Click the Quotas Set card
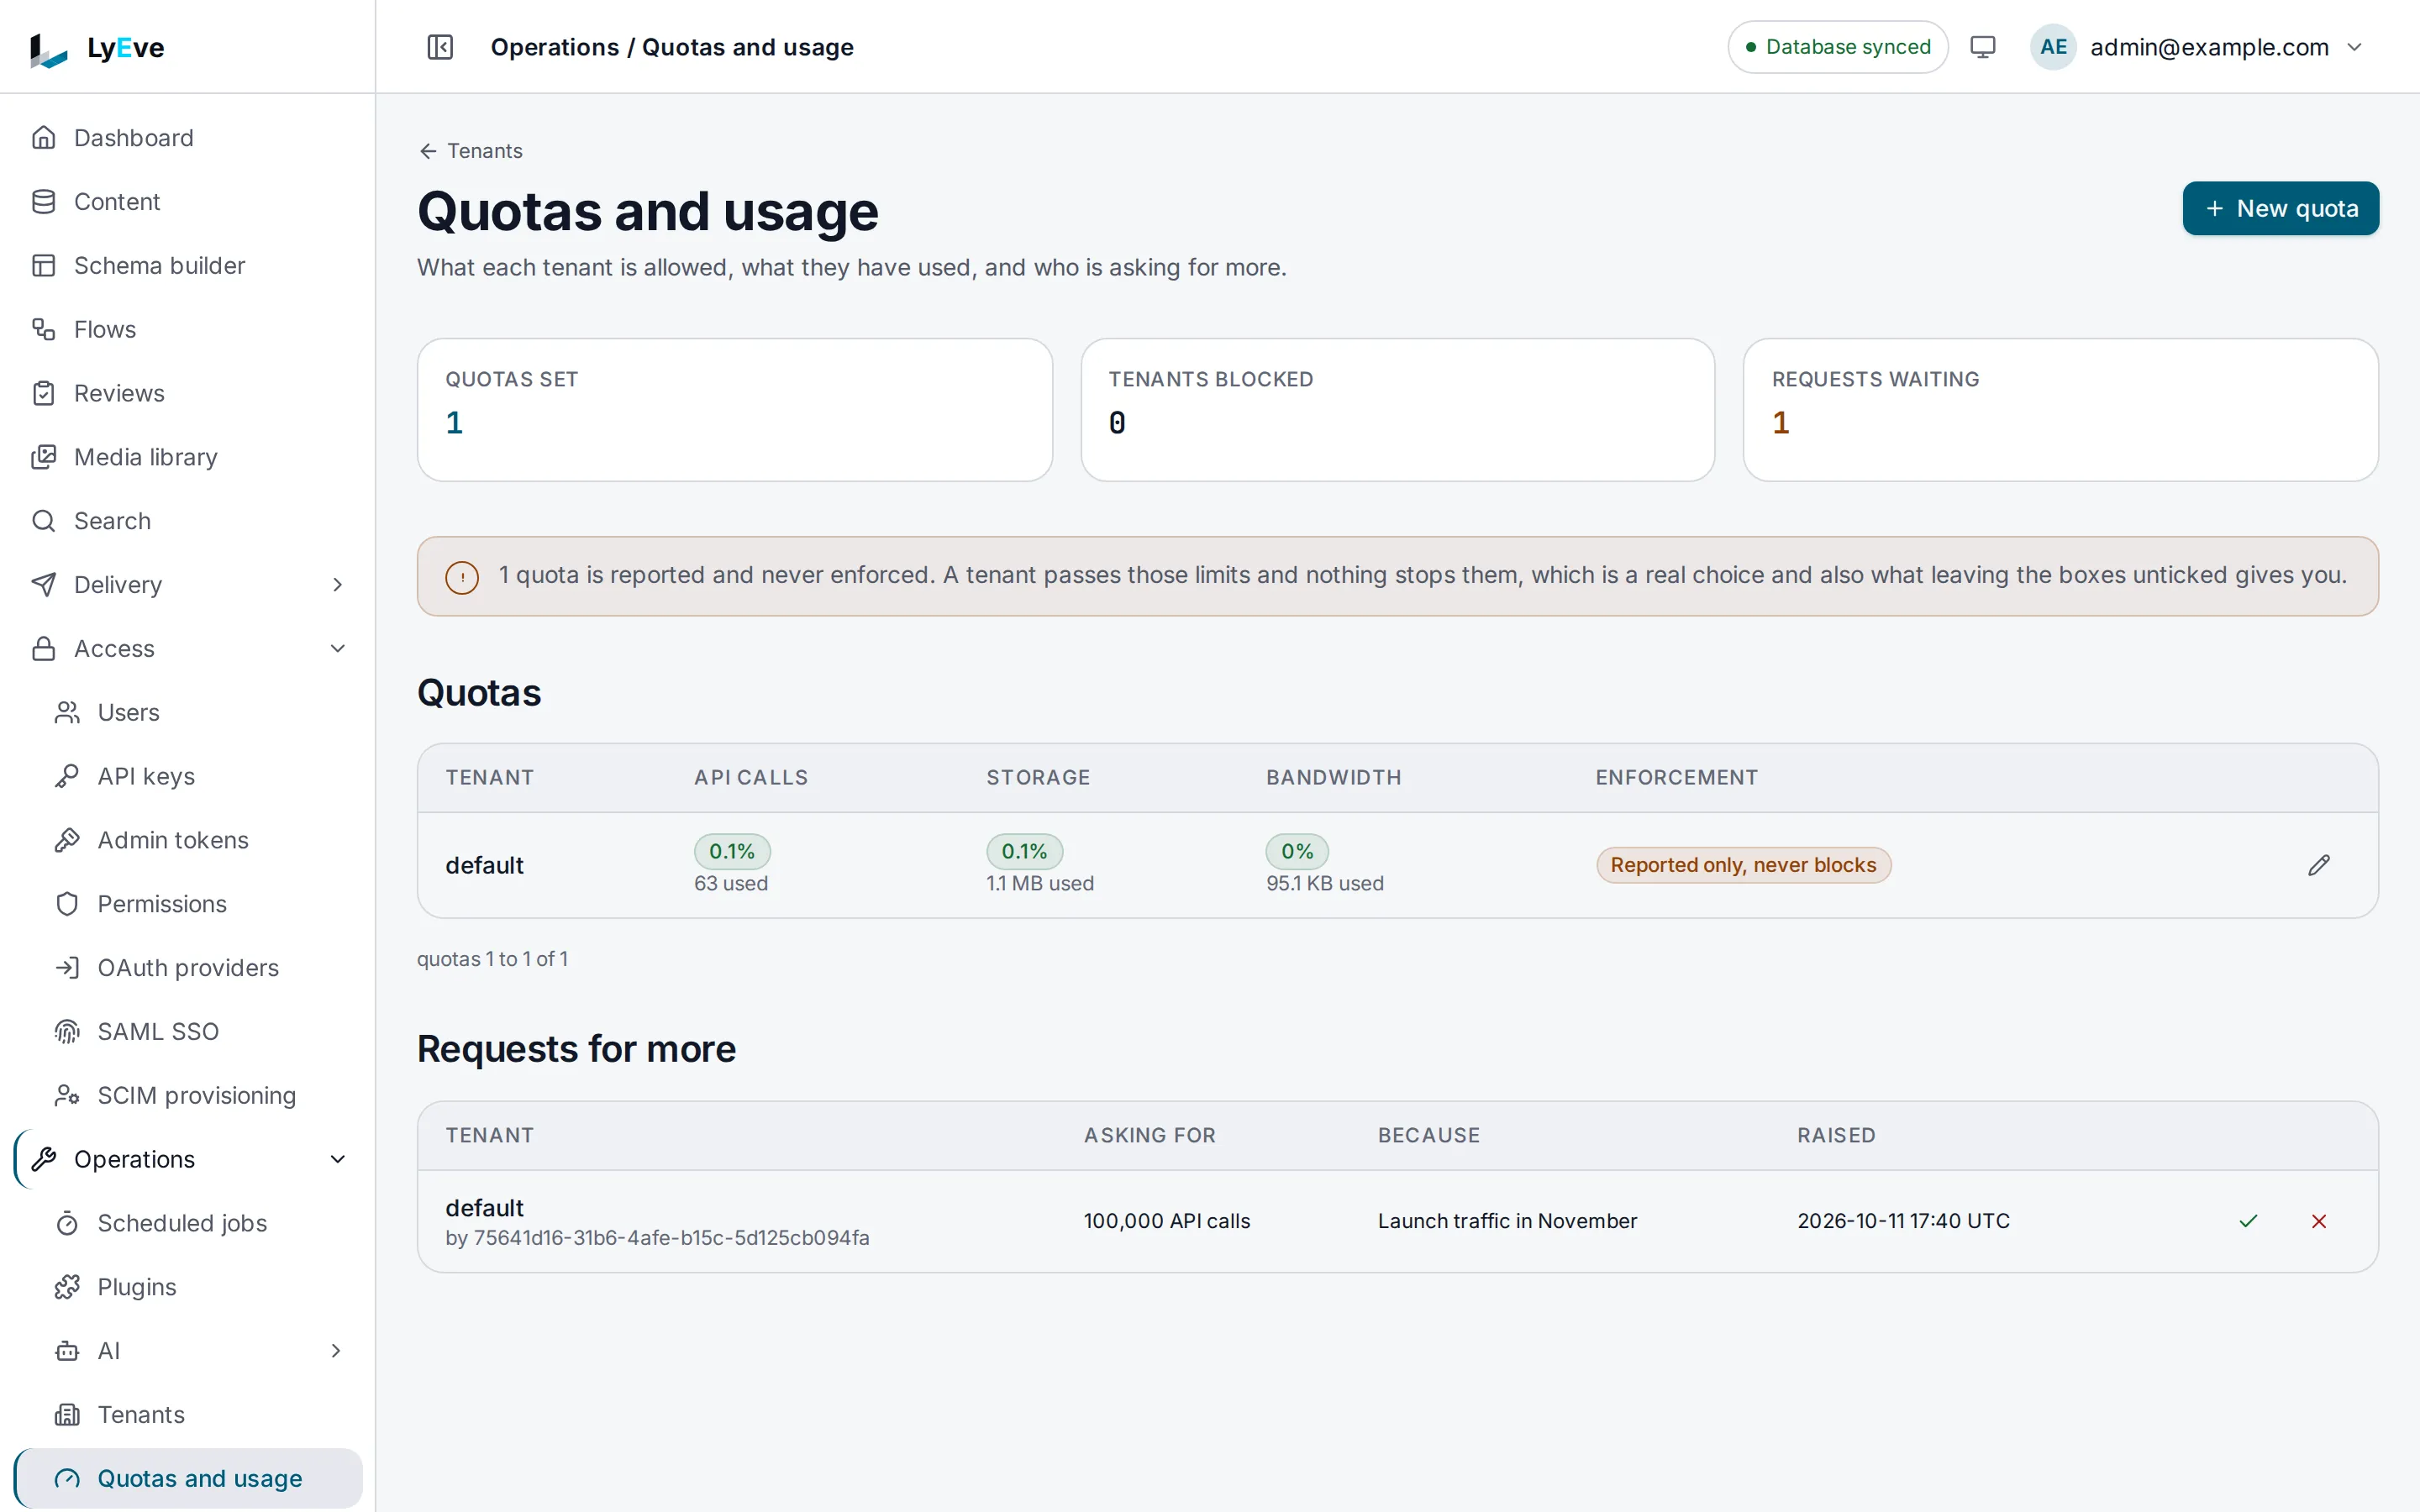2420x1512 pixels. [x=734, y=410]
